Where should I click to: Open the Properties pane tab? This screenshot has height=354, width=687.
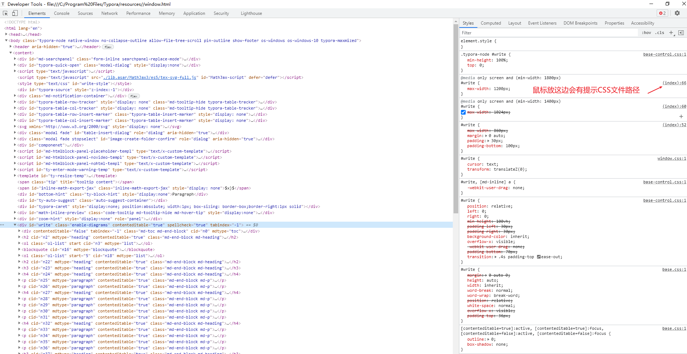click(x=614, y=23)
